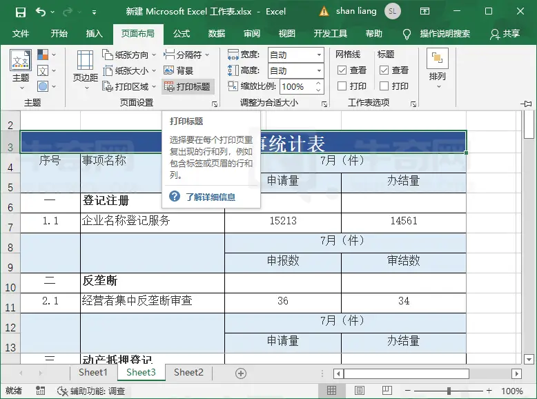Increase 缩放比例 with up spinner

[x=318, y=84]
